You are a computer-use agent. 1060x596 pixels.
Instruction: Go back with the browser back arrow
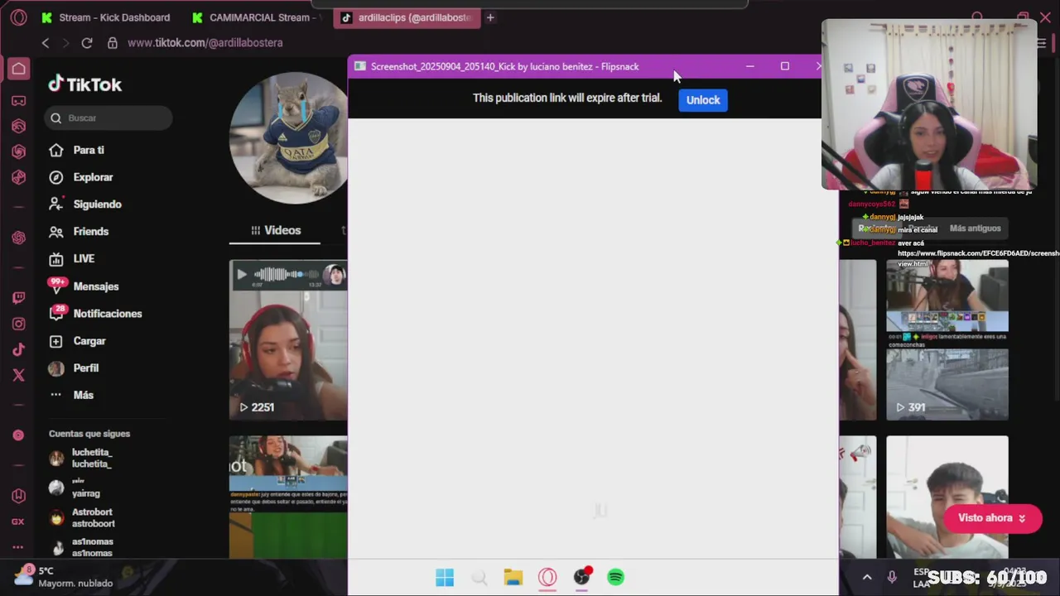click(46, 43)
